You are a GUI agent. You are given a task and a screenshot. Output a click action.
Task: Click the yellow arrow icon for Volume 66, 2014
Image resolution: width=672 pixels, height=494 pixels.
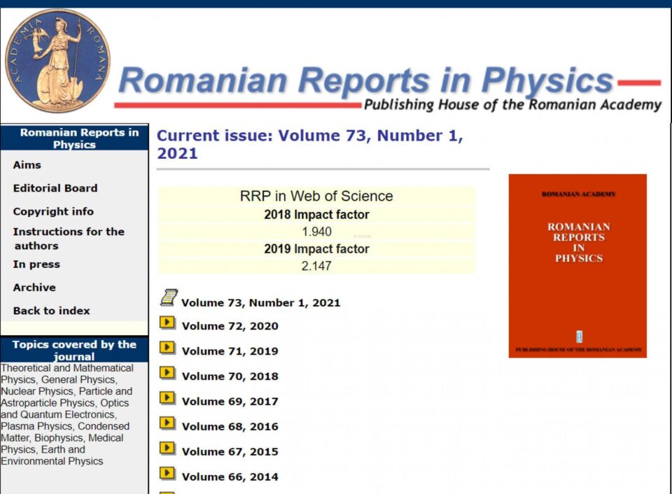pyautogui.click(x=167, y=474)
